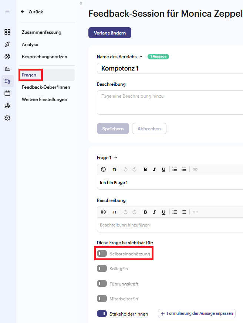The width and height of the screenshot is (243, 323).
Task: Click Formulierung der Aussage anpassen
Action: point(197,313)
